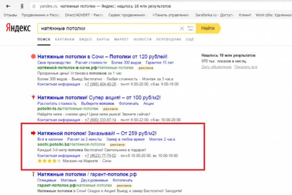Click the Яндекс logo
This screenshot has width=292, height=195.
[x=18, y=28]
